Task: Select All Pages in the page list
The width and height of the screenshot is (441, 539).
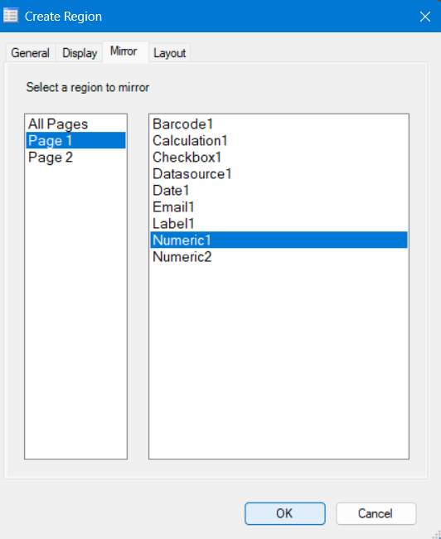Action: click(75, 124)
